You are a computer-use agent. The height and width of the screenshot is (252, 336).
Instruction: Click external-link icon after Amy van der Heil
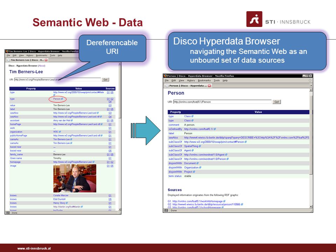pos(72,120)
